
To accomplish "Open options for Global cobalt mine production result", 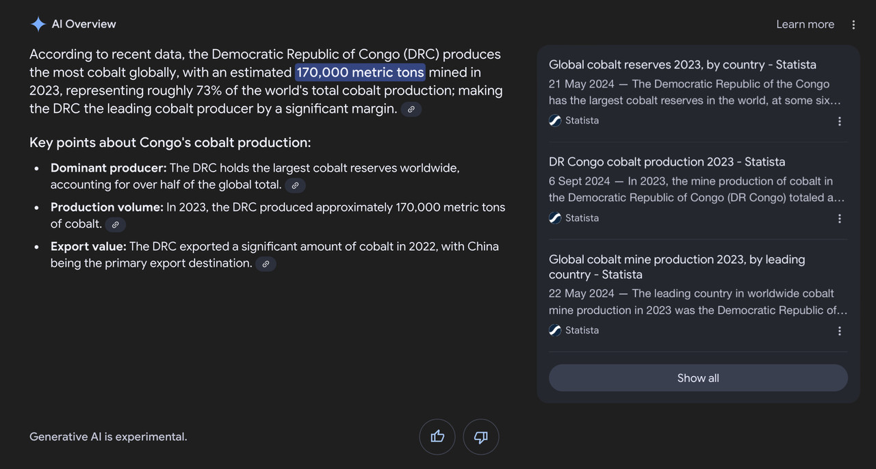I will point(840,331).
